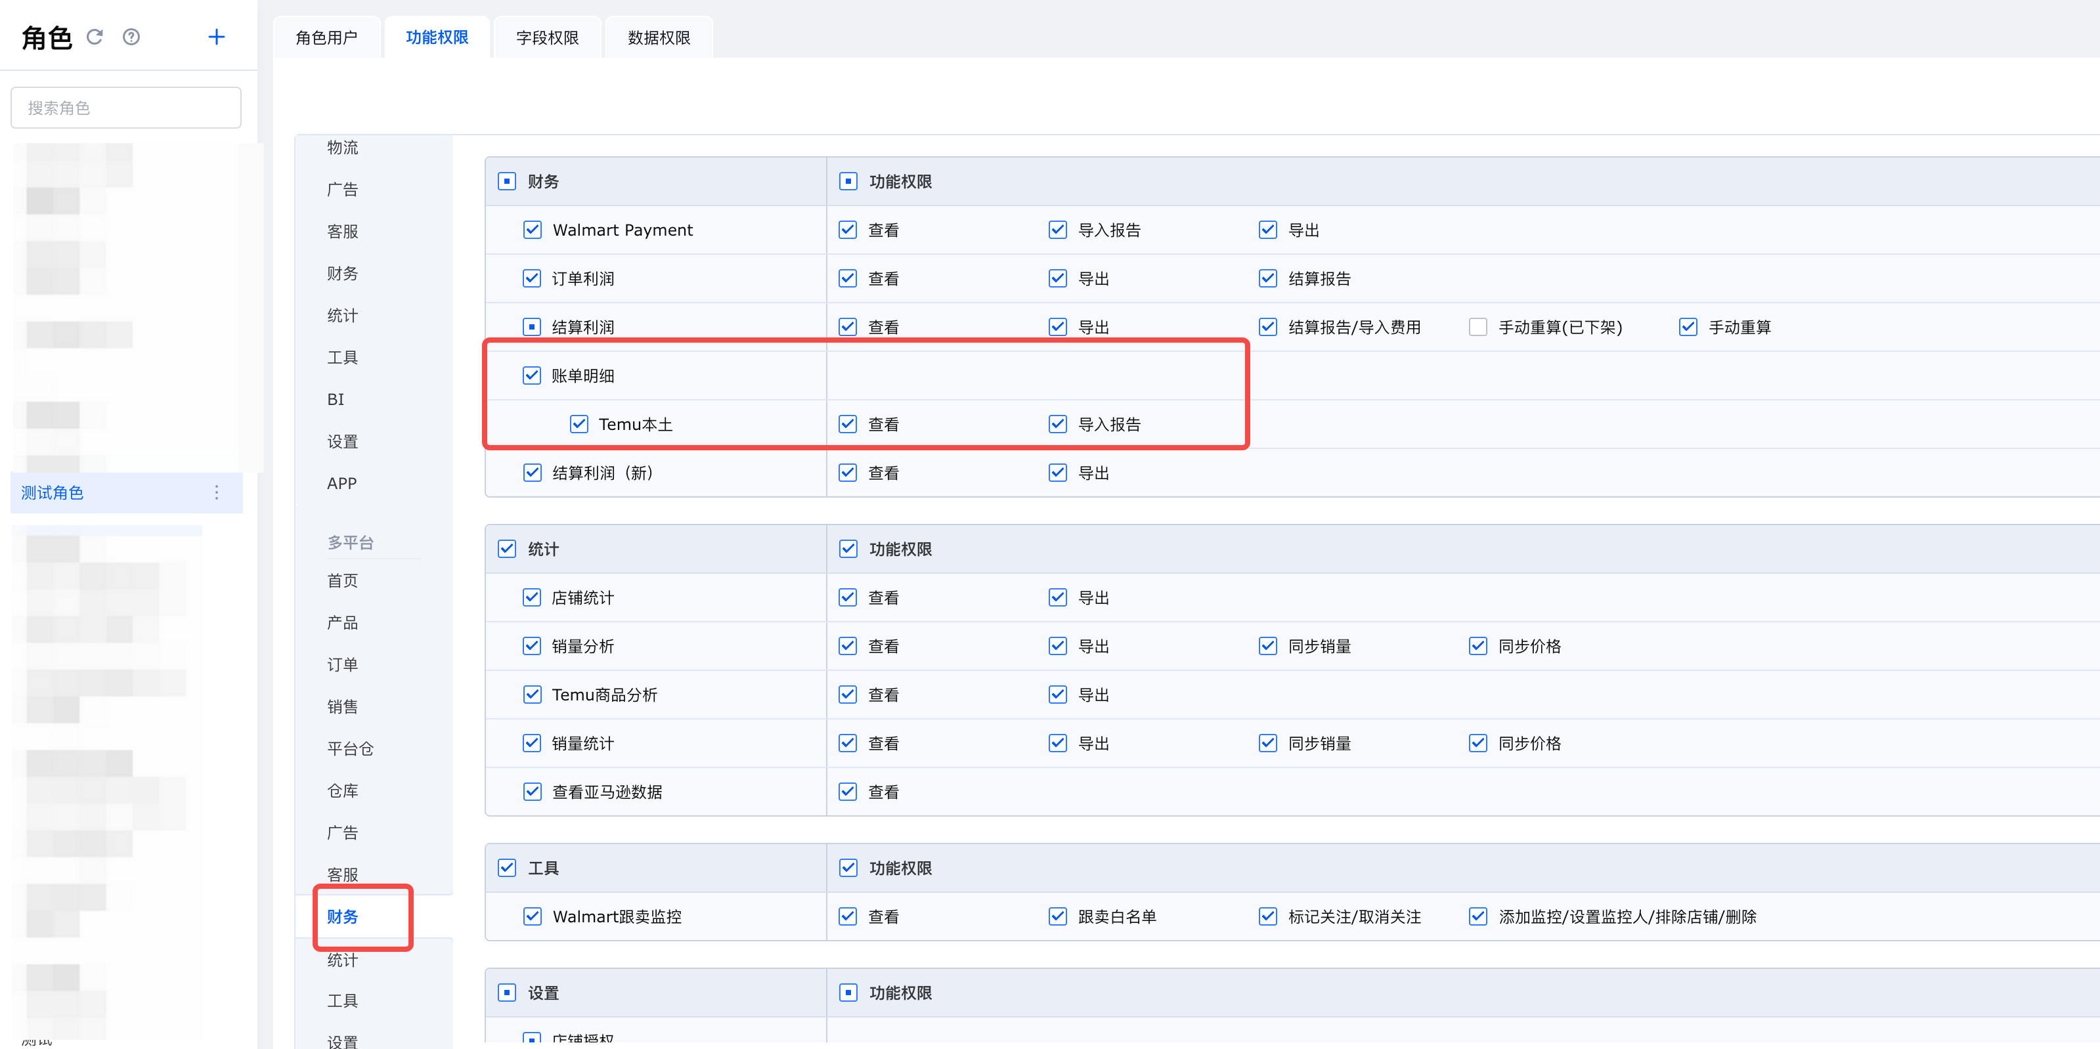
Task: Toggle the 财务 section header checkbox
Action: 507,181
